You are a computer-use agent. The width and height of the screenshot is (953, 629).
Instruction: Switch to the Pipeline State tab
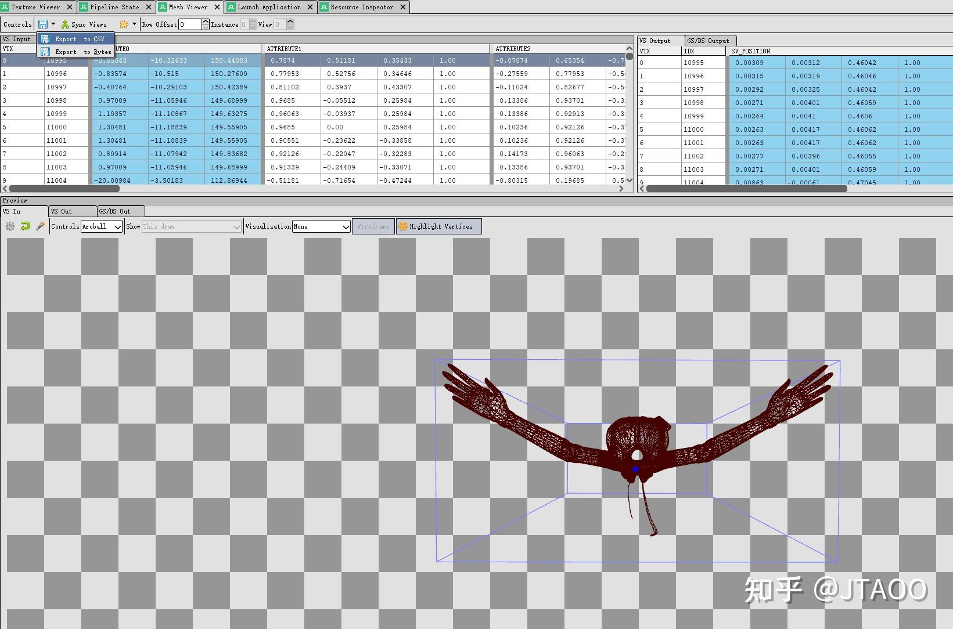[x=114, y=7]
